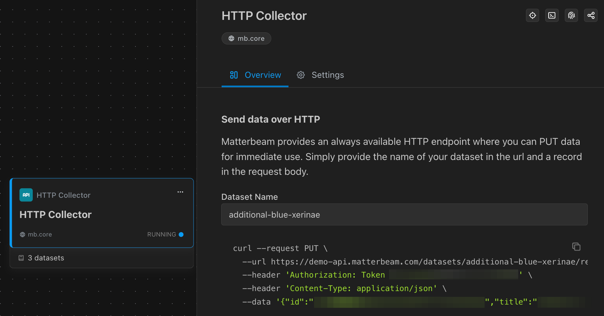The height and width of the screenshot is (316, 604).
Task: Open the terminal console icon
Action: (552, 15)
